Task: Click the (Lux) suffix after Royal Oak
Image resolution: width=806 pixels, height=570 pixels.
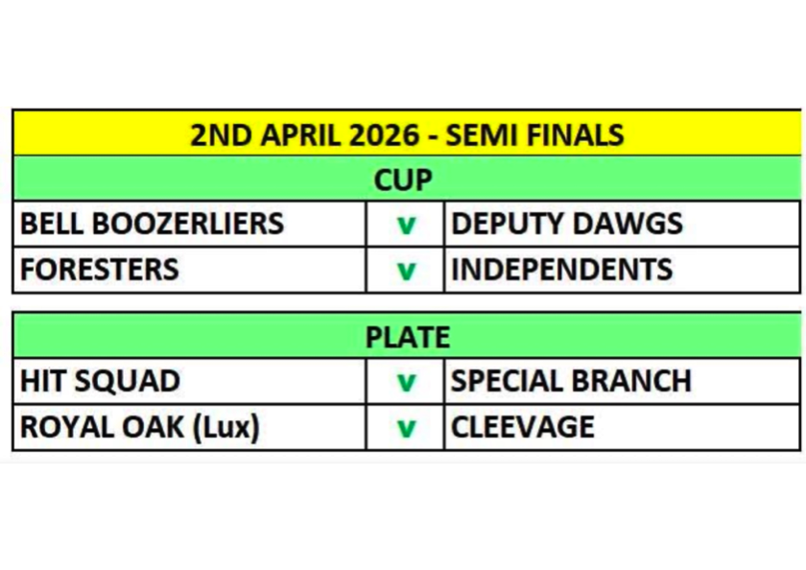Action: (x=226, y=427)
